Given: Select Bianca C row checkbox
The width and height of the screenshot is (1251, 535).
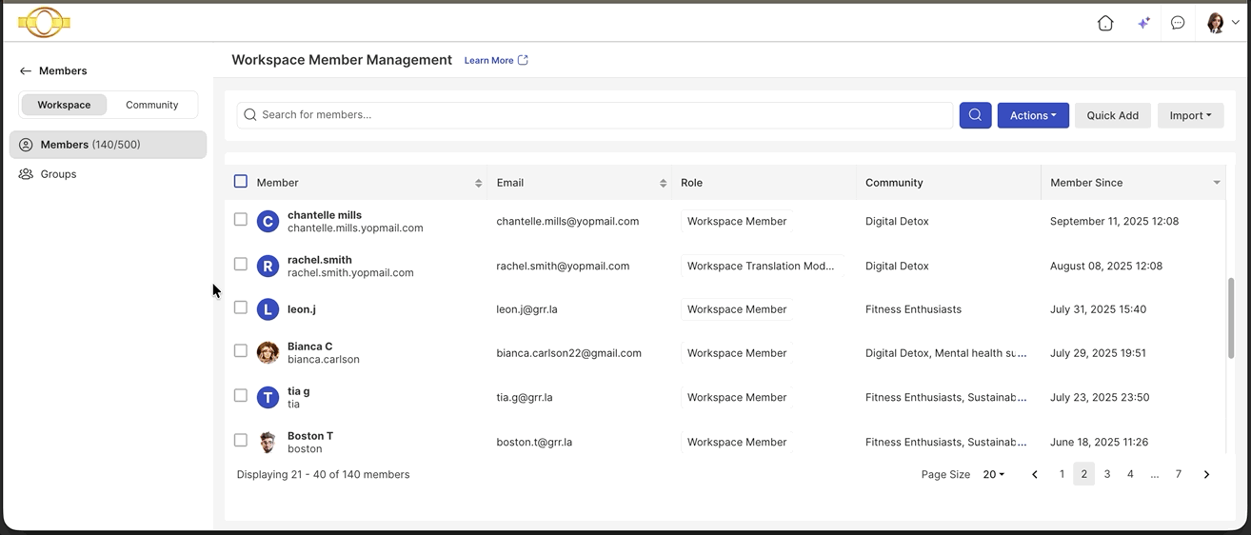Looking at the screenshot, I should 241,350.
